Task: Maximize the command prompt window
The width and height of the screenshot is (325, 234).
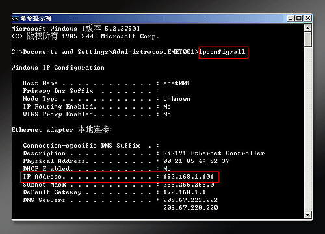Action: click(299, 18)
